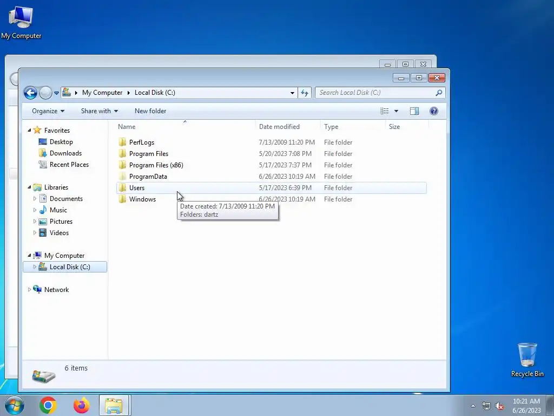The width and height of the screenshot is (554, 416).
Task: Select the ProgramData folder icon
Action: pos(122,176)
